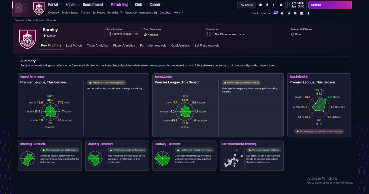The width and height of the screenshot is (369, 194).
Task: Open the Overview submenu item
Action: pyautogui.click(x=54, y=13)
